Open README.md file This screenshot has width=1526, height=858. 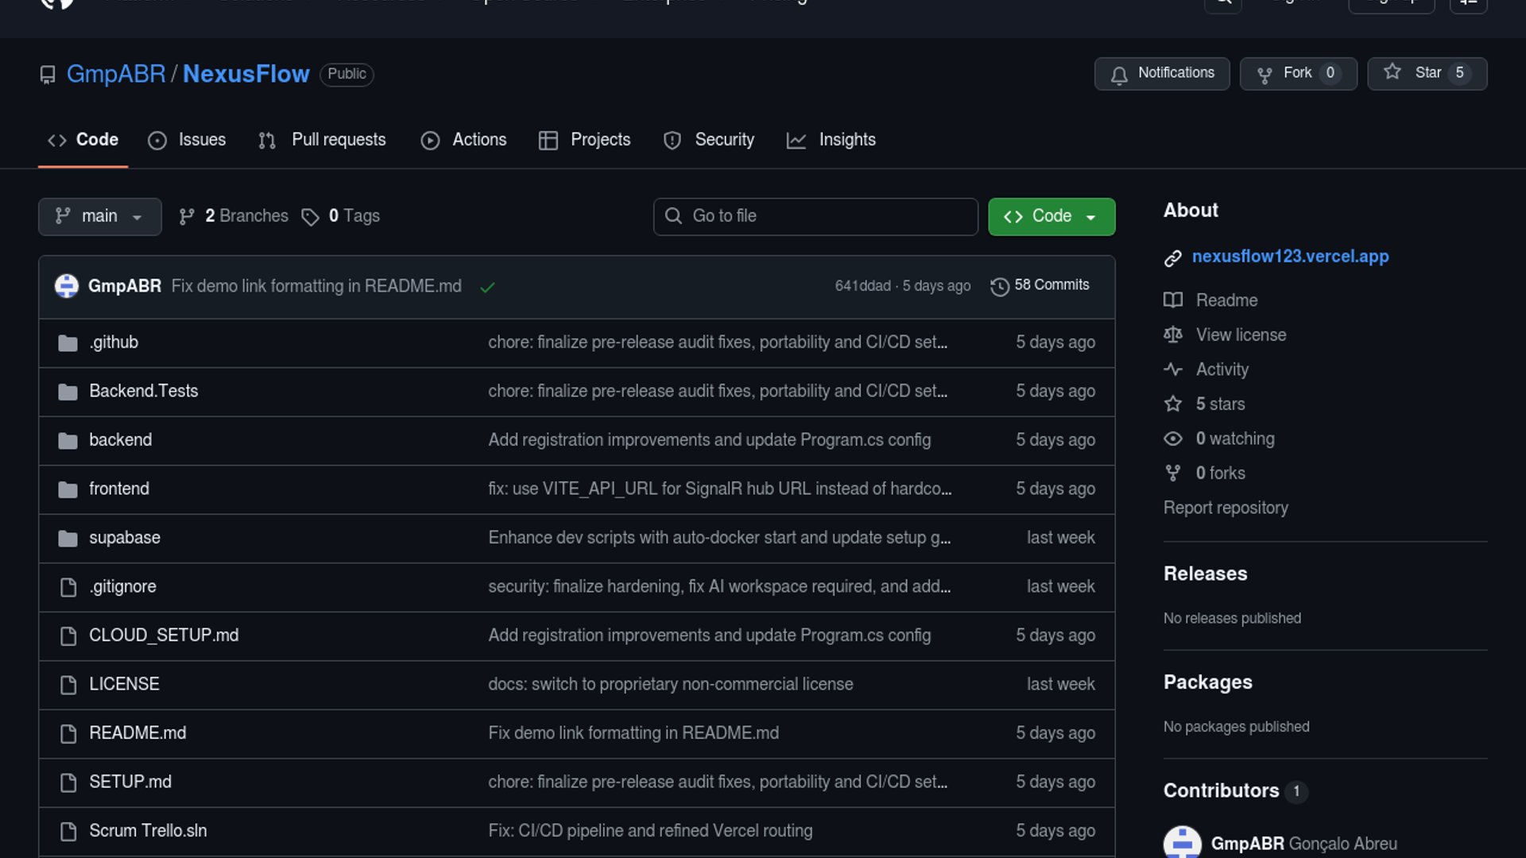click(x=137, y=732)
